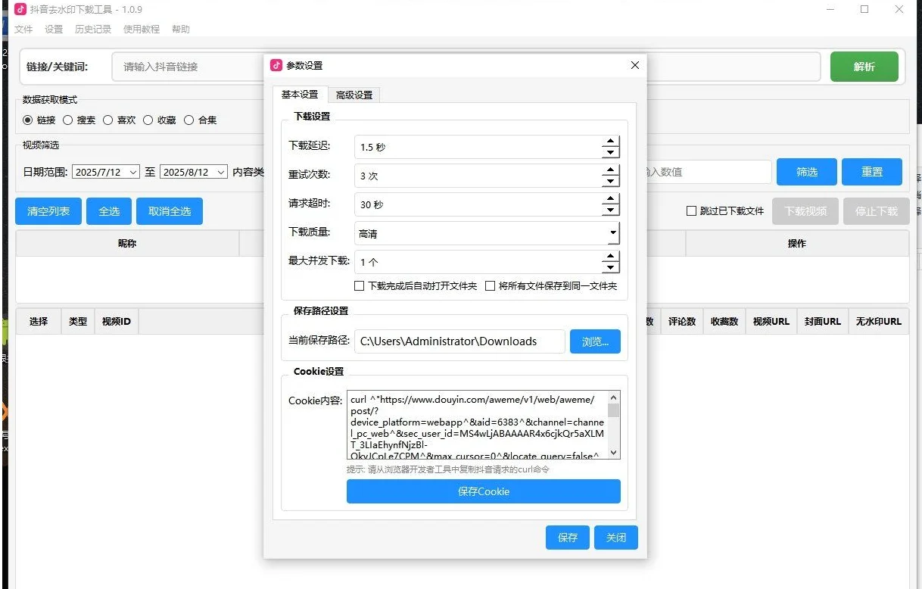
Task: Increase 请求超时 with the up arrow
Action: tap(610, 199)
